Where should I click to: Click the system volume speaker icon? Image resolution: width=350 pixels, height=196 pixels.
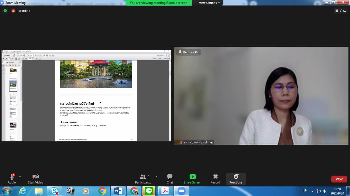[325, 191]
